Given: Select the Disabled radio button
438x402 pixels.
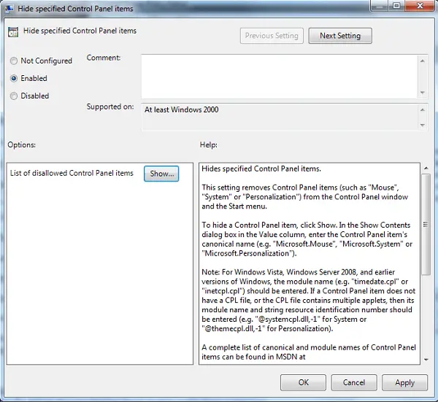Looking at the screenshot, I should [13, 96].
